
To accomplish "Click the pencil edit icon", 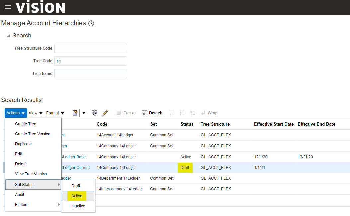I will pos(105,113).
